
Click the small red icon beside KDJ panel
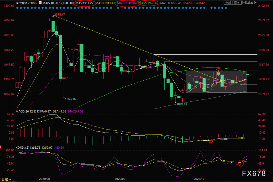tap(1, 147)
